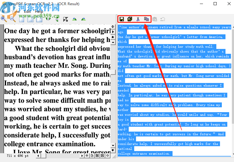234x162 pixels.
Task: Cut selected text with scissors icon
Action: point(138,19)
